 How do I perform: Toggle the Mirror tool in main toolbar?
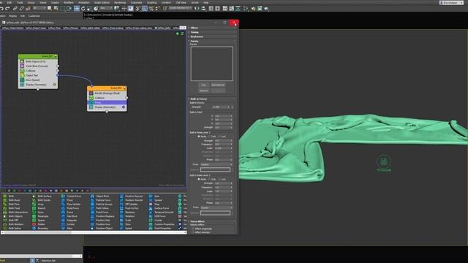tap(197, 8)
